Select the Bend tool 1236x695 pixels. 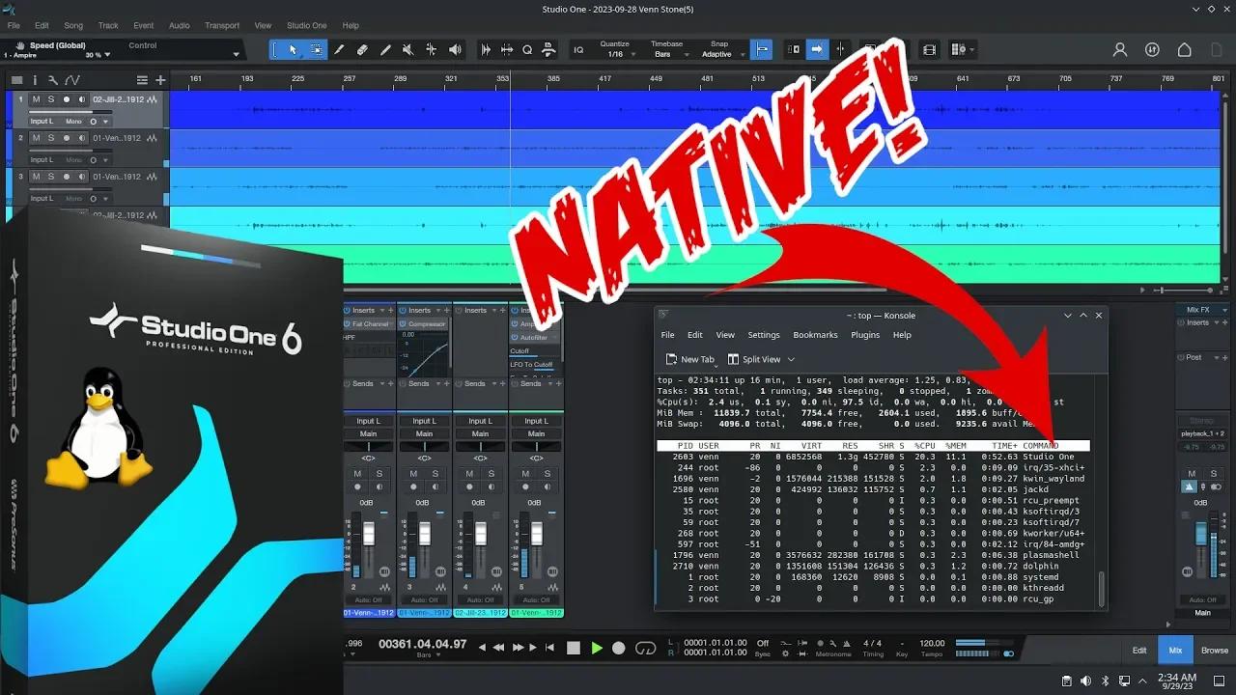[431, 49]
